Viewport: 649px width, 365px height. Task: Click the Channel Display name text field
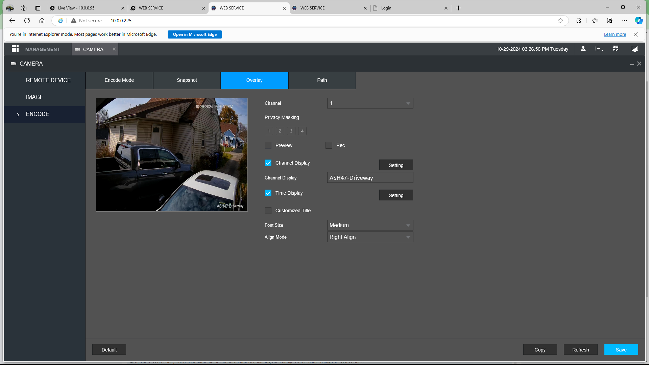pyautogui.click(x=370, y=178)
